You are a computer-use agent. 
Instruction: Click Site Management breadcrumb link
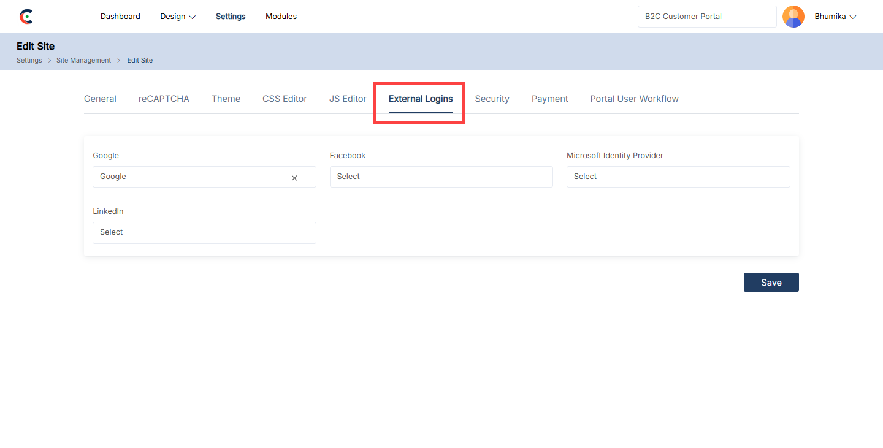[x=83, y=60]
